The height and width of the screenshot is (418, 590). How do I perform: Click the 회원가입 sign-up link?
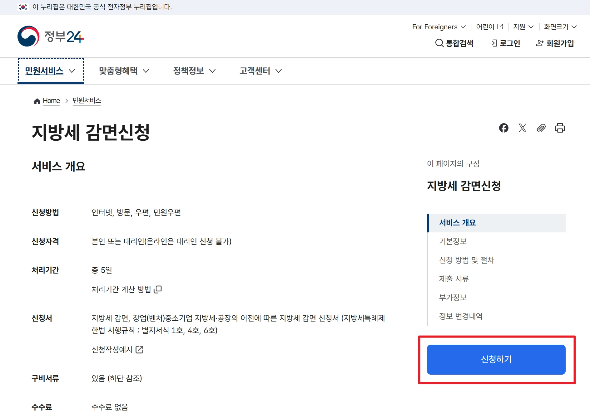(555, 43)
